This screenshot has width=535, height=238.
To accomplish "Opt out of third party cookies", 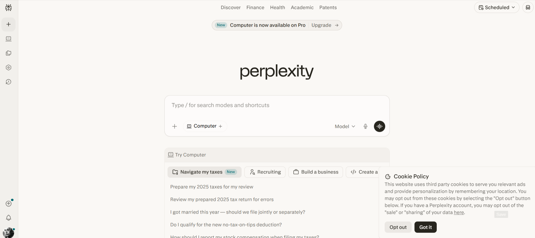I will tap(398, 227).
